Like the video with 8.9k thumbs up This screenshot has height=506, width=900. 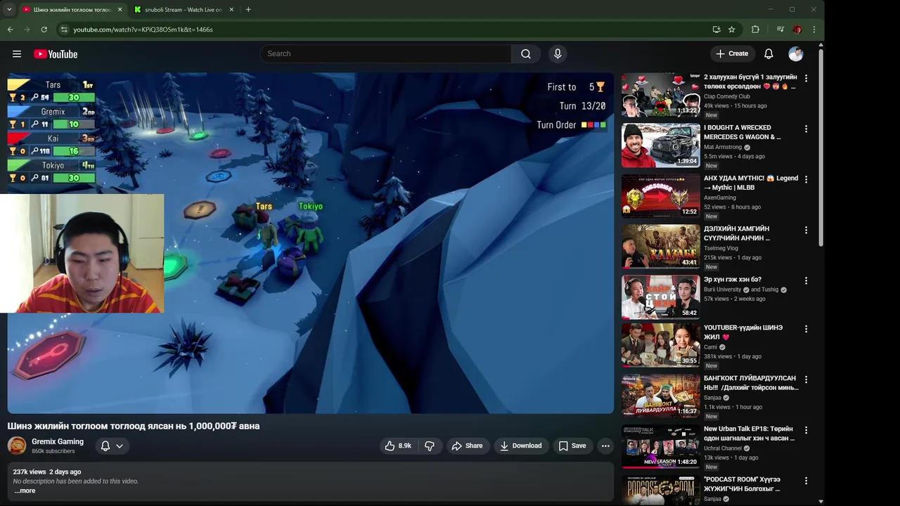[397, 446]
